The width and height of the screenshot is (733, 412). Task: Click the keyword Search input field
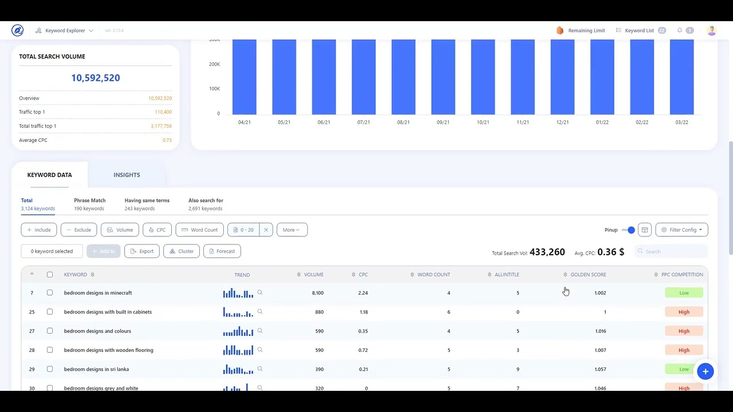click(671, 252)
